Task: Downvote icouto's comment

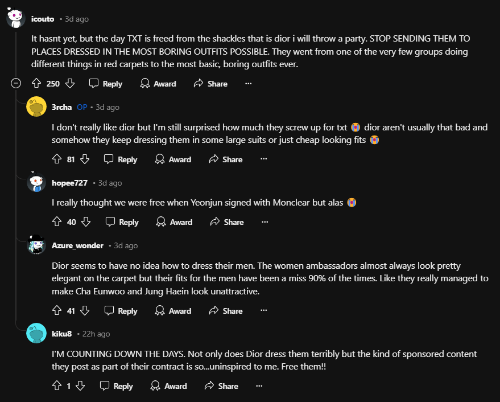Action: tap(70, 84)
